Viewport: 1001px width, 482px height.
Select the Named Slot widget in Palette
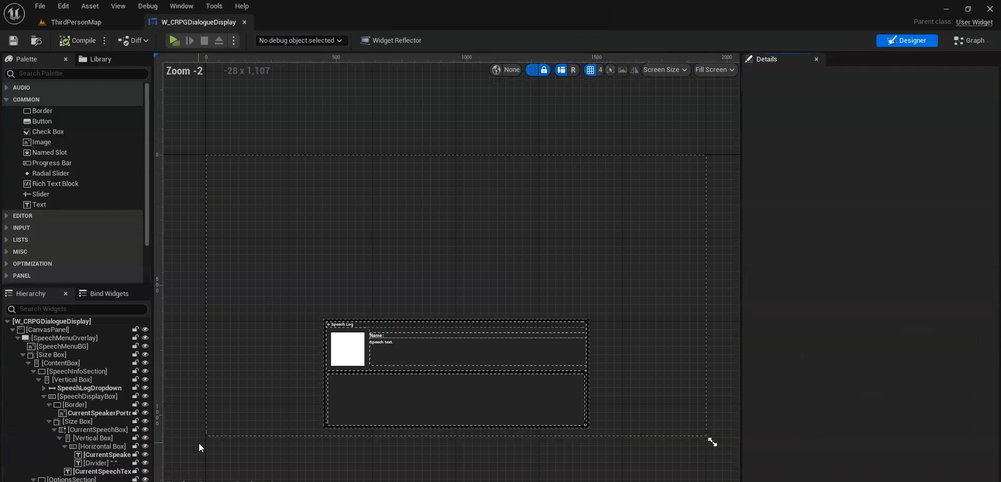pos(45,153)
